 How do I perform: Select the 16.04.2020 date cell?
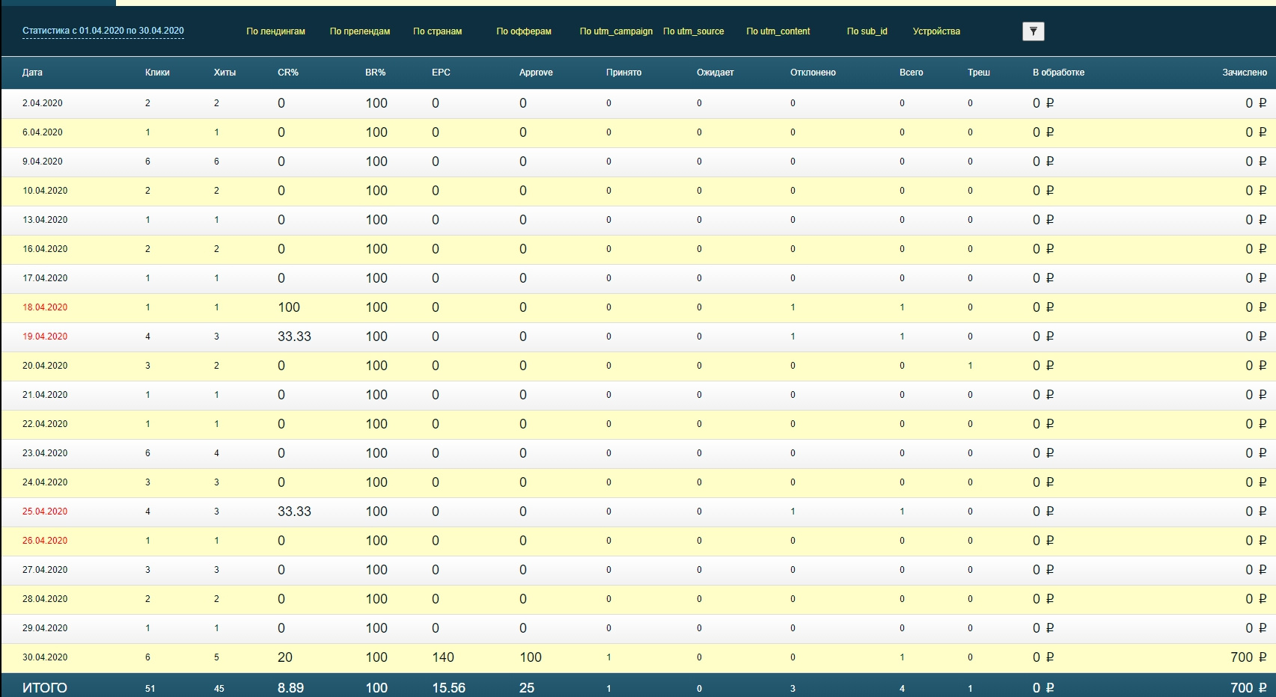(x=45, y=249)
